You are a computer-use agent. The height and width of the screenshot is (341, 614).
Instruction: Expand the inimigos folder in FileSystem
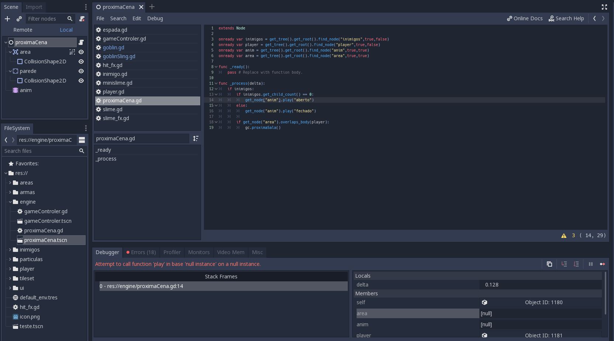[x=10, y=250]
